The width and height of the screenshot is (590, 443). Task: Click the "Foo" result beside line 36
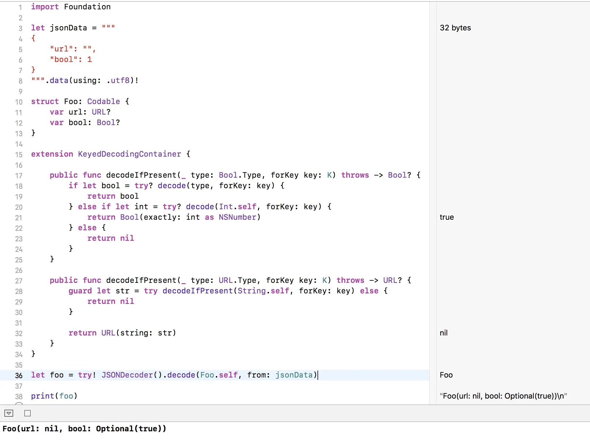446,375
